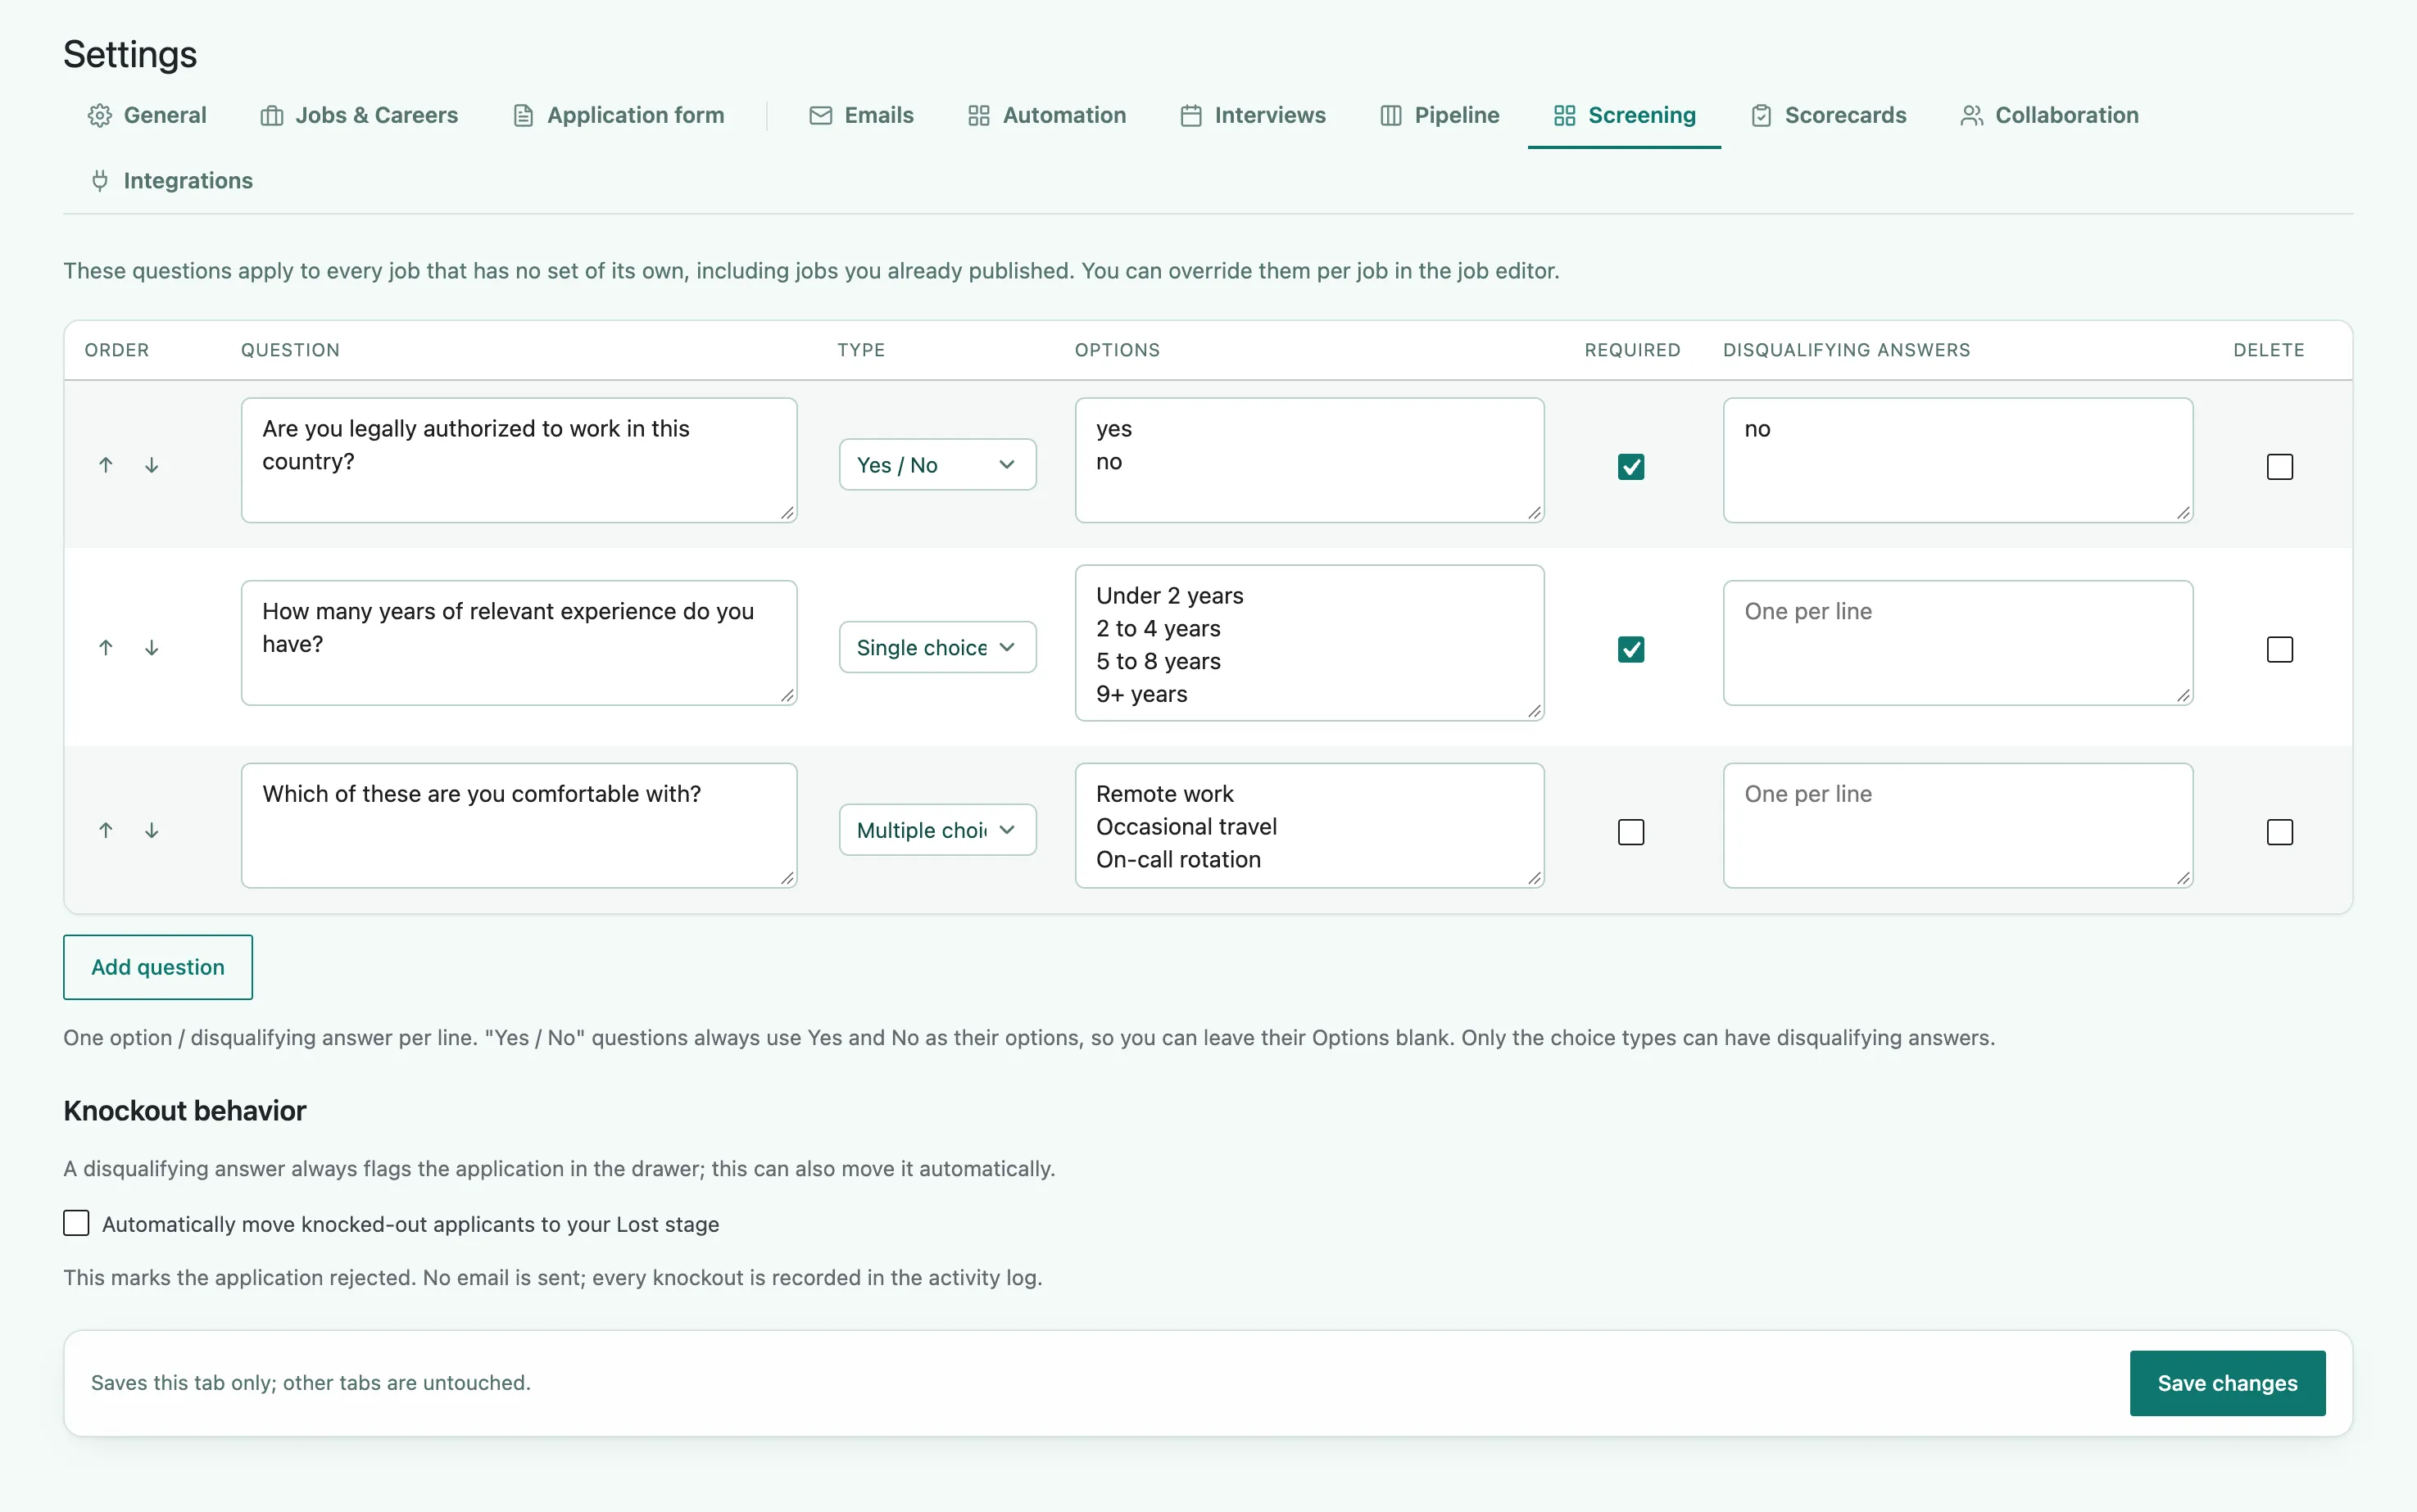Move the years of experience question up
Viewport: 2417px width, 1512px height.
coord(106,648)
